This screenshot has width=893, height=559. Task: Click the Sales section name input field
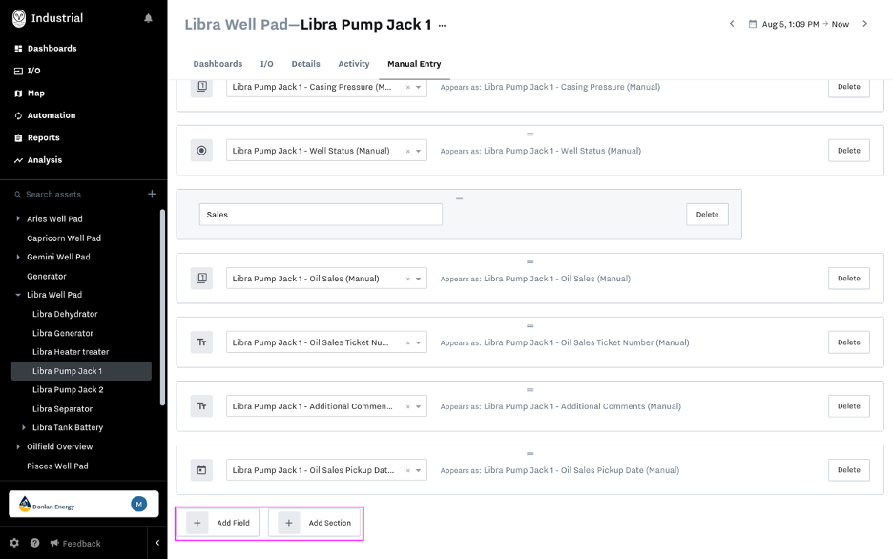click(321, 215)
